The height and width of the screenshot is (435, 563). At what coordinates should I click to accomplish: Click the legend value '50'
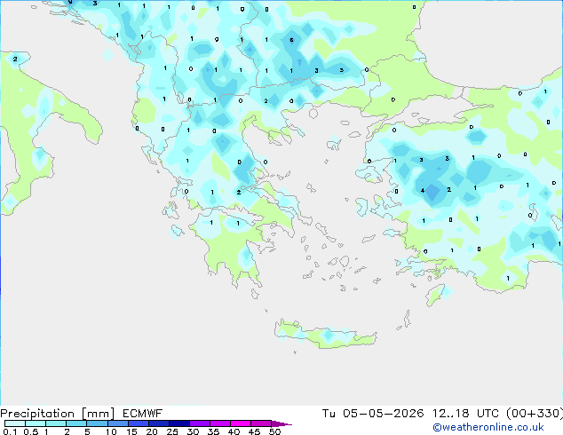(x=275, y=431)
